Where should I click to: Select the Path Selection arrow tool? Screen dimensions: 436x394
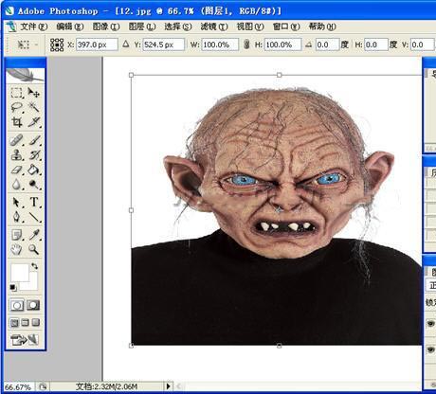16,202
